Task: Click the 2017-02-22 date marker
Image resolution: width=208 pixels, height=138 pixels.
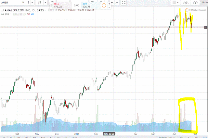Action: [109, 134]
